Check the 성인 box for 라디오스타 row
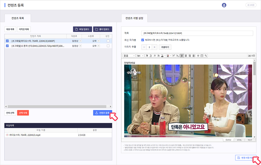 pyautogui.click(x=108, y=41)
